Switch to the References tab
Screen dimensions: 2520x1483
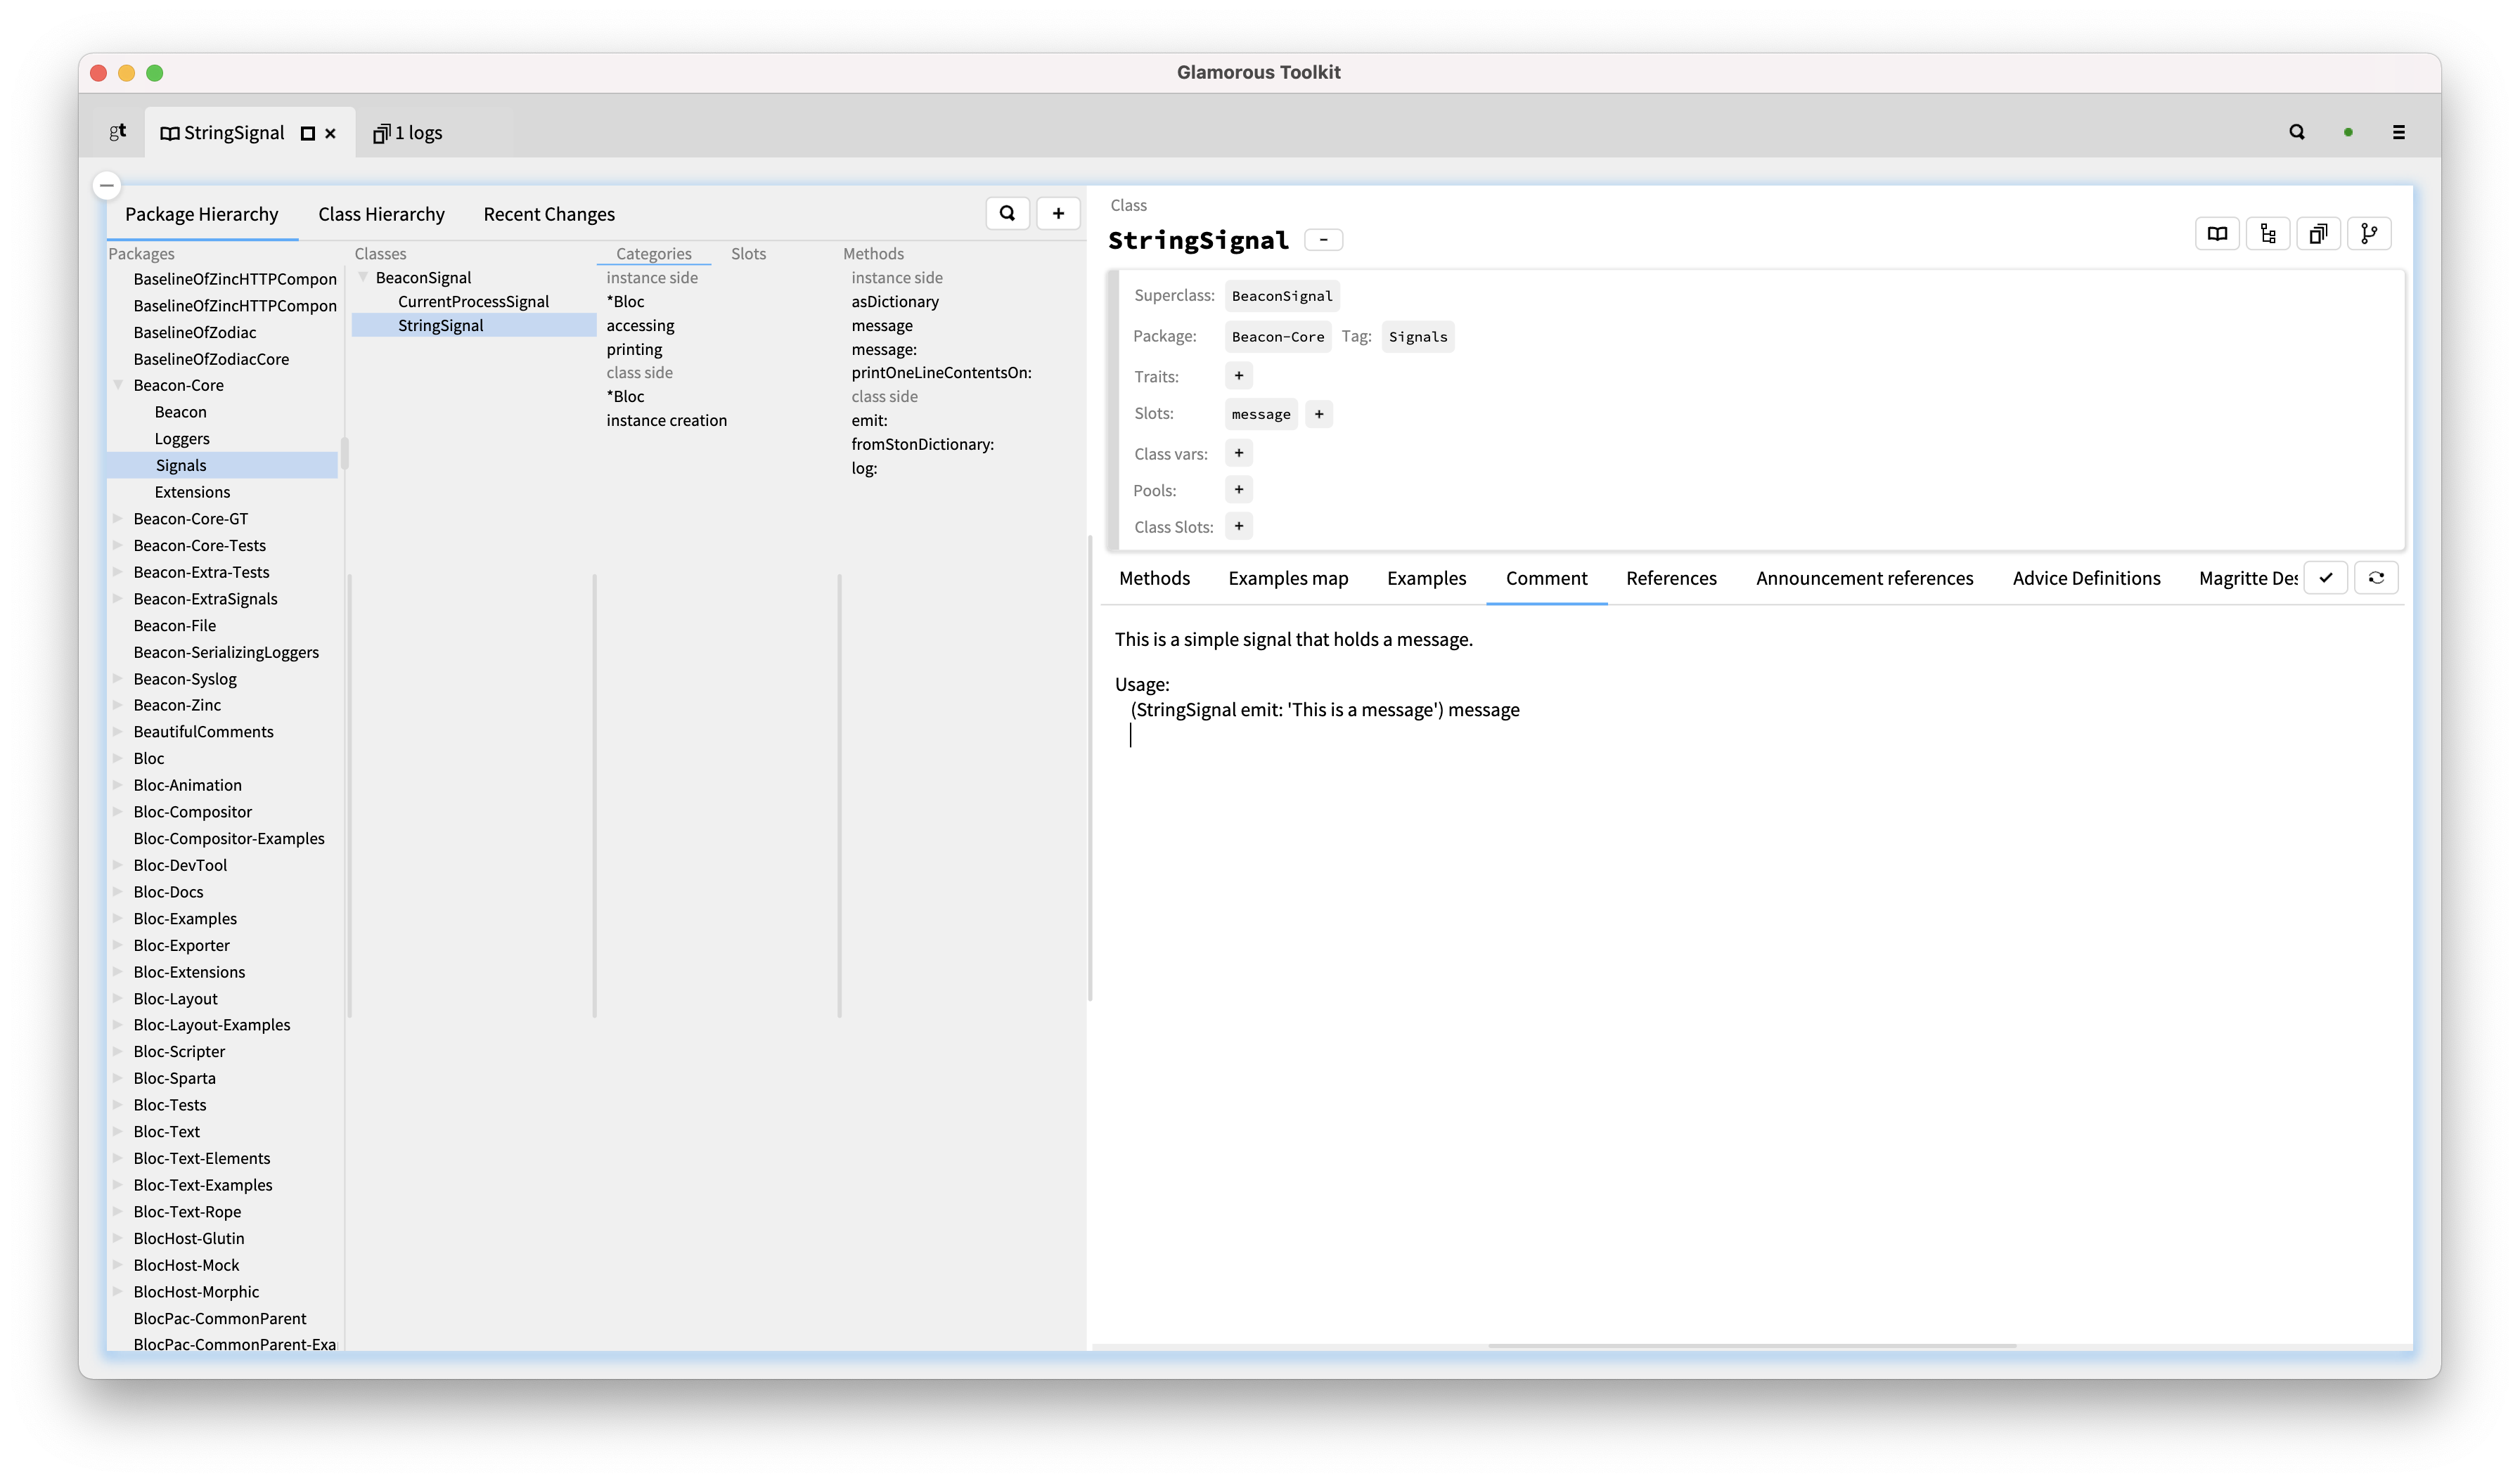coord(1671,578)
